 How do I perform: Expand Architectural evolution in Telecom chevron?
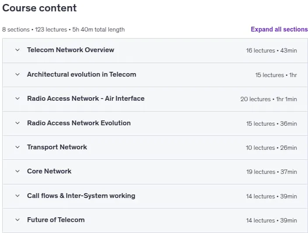pos(17,74)
